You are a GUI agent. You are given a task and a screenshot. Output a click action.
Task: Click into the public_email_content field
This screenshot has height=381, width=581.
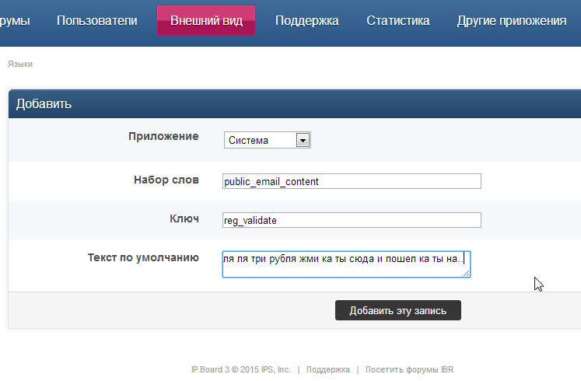(352, 181)
